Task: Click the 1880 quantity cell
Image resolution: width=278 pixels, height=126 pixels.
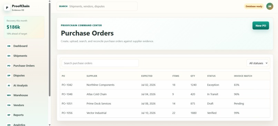Action: pos(193,113)
